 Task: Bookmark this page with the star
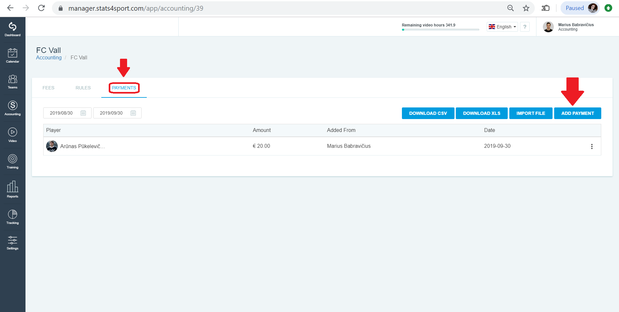pos(526,8)
